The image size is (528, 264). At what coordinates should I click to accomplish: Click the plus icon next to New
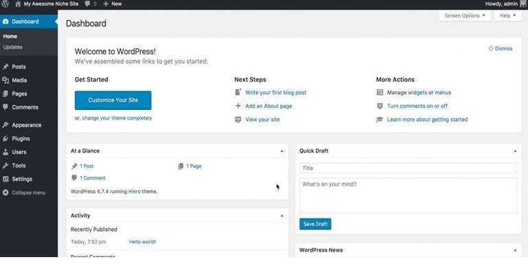106,4
